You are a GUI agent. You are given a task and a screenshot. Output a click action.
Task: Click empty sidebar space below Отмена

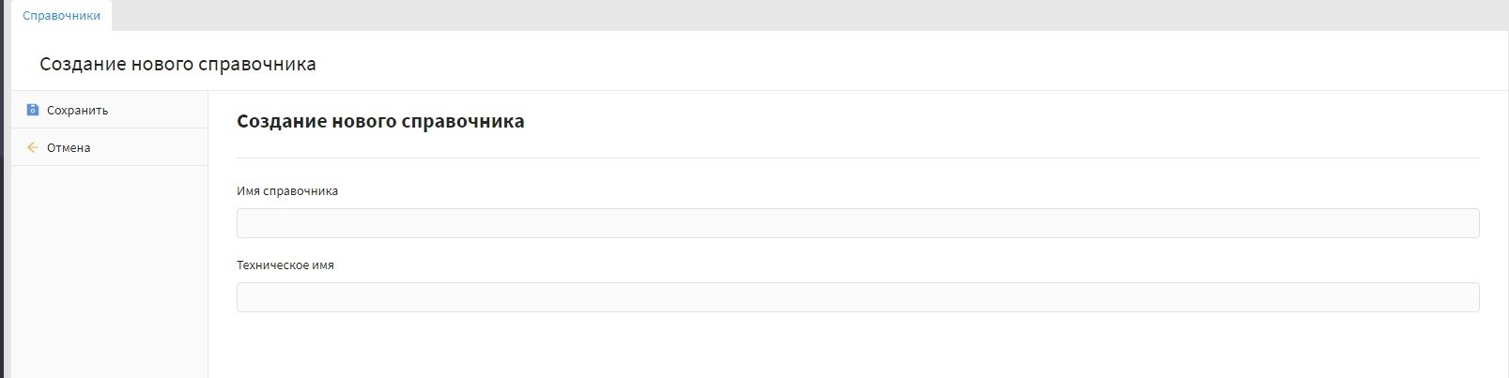pos(109,272)
